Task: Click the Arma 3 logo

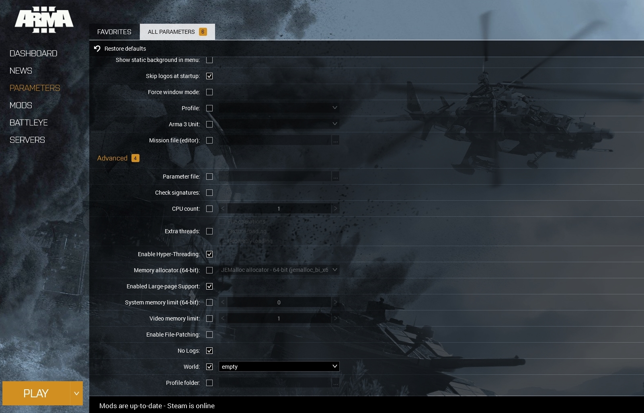Action: coord(44,20)
